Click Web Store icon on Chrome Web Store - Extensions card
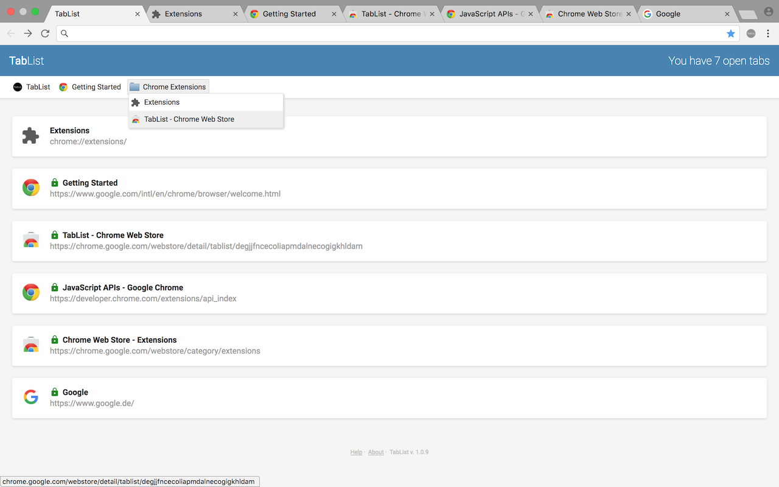779x487 pixels. [31, 345]
